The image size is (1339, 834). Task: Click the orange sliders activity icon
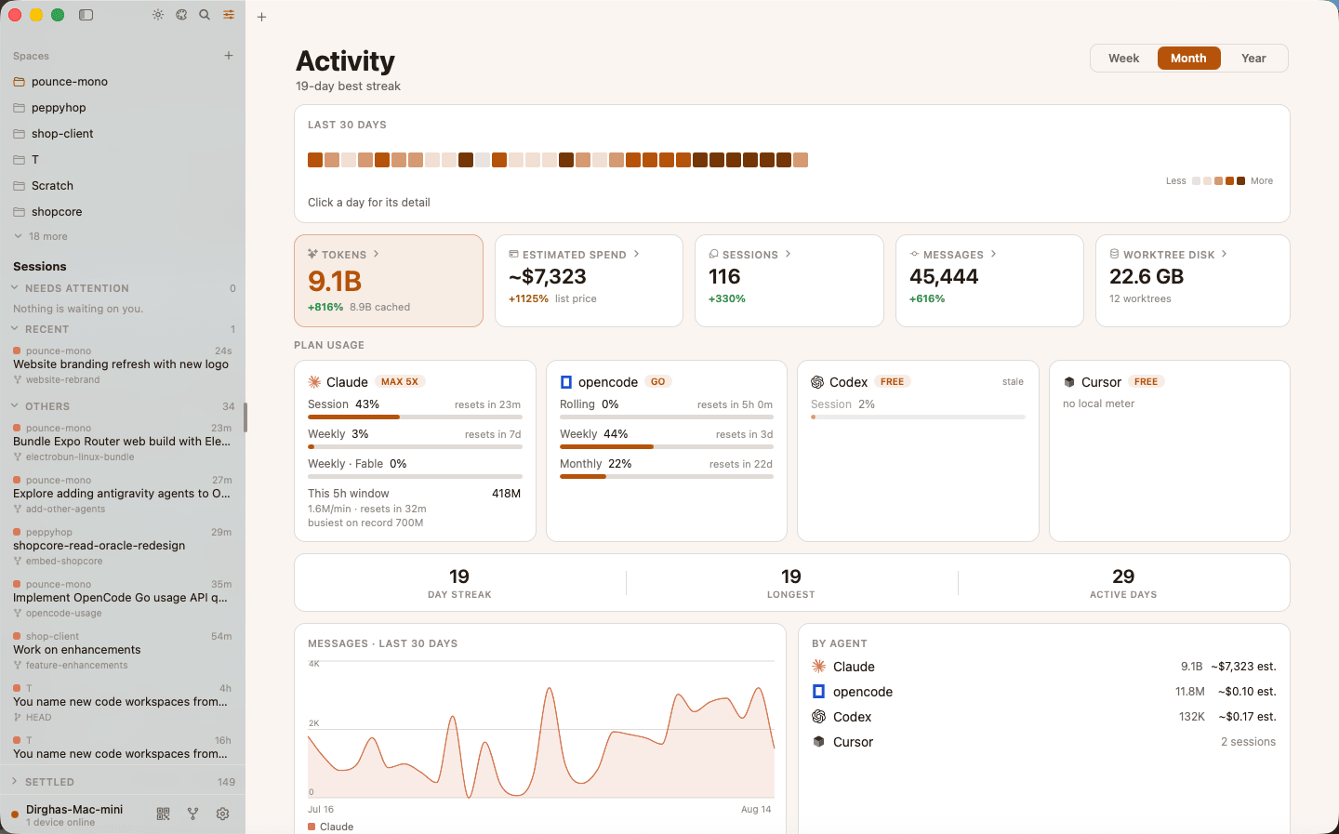click(x=229, y=15)
